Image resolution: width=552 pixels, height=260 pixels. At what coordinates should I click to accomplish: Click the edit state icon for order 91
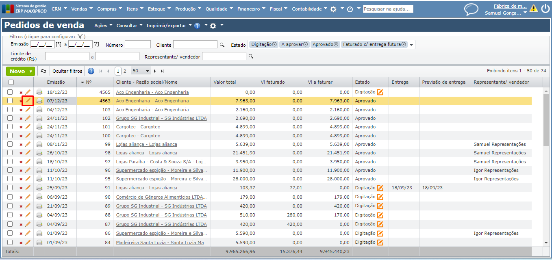[x=380, y=188]
